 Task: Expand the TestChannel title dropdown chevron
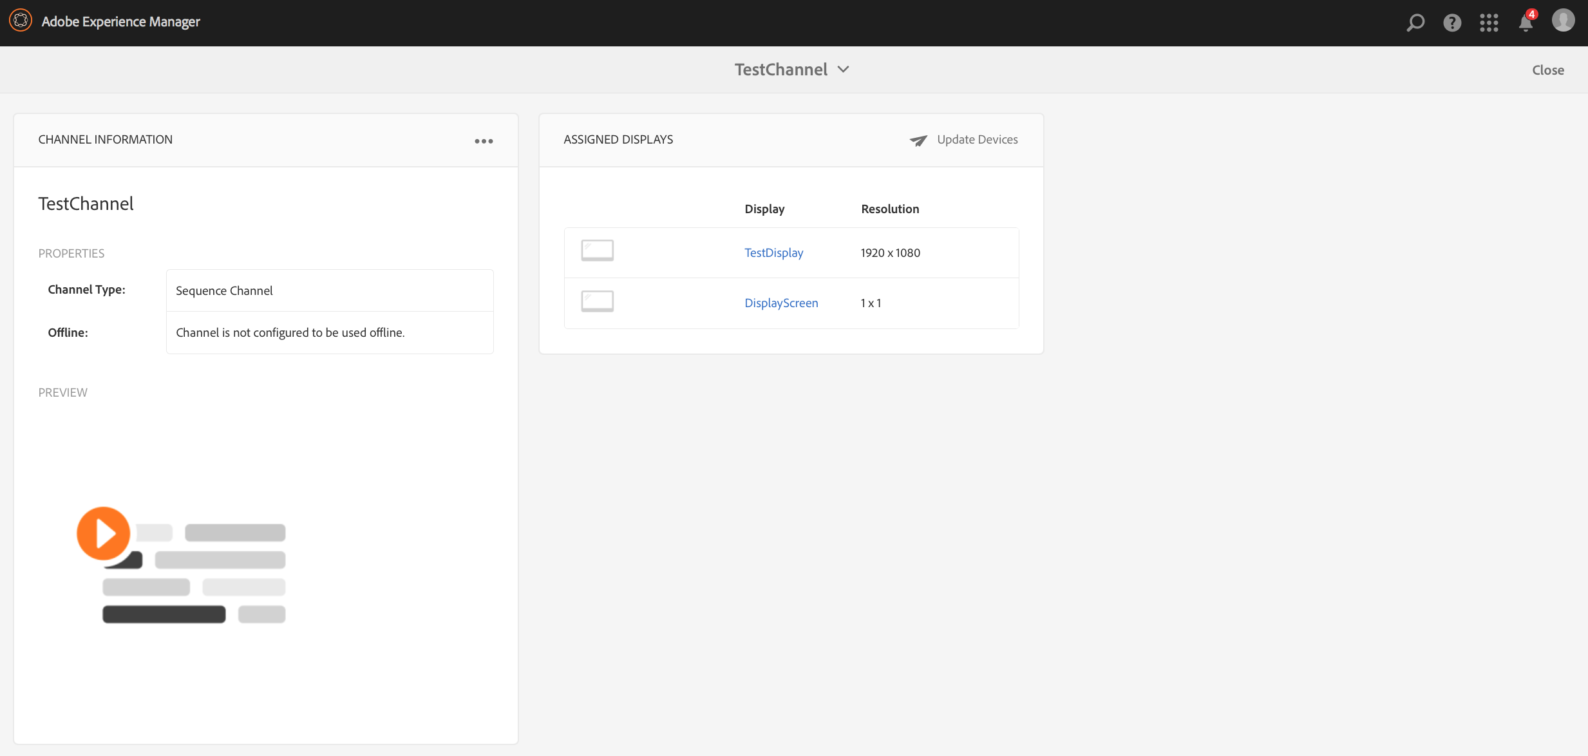click(x=843, y=70)
